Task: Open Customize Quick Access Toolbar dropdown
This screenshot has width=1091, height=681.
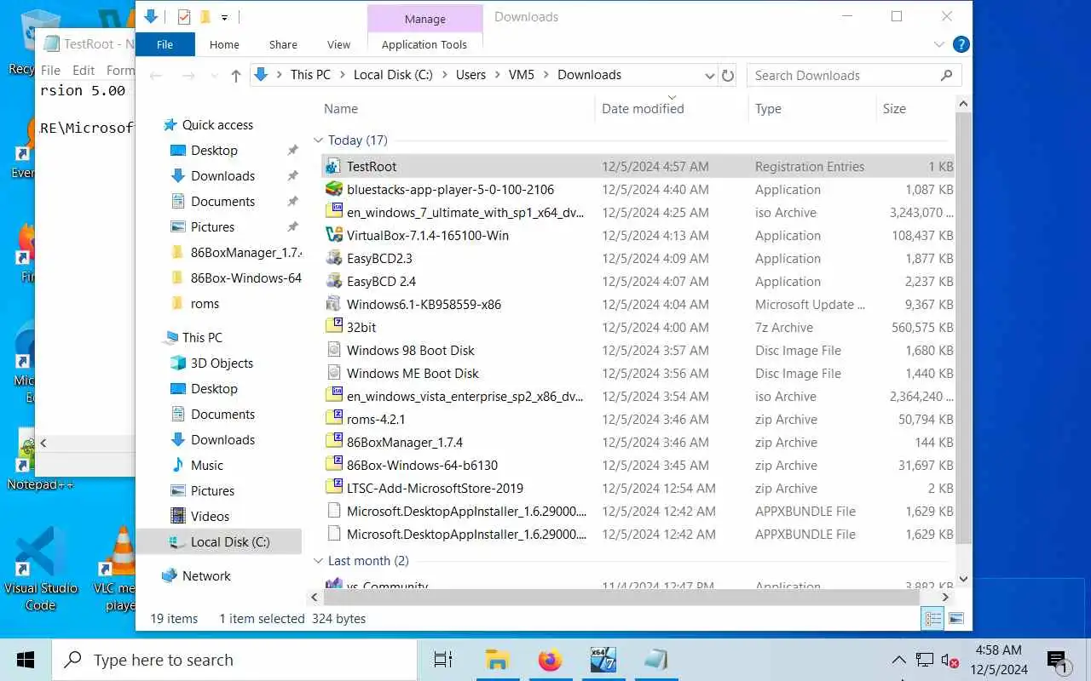Action: 224,17
